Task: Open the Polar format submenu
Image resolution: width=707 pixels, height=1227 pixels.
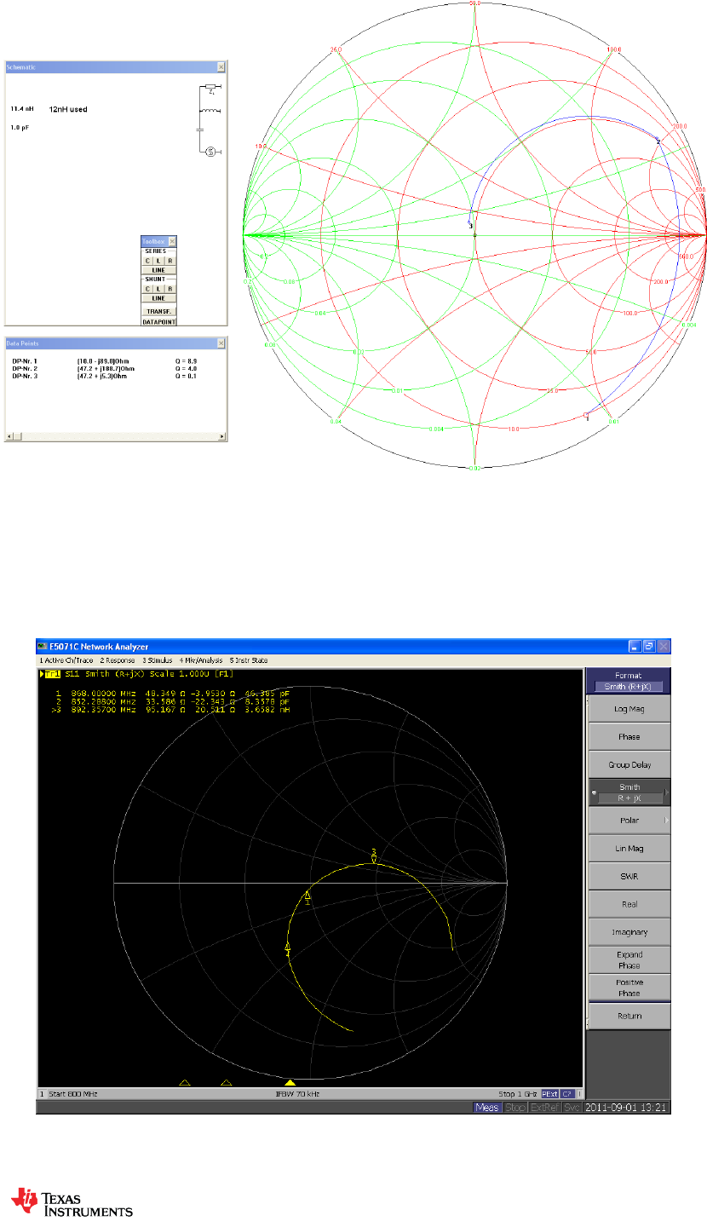Action: pyautogui.click(x=629, y=820)
